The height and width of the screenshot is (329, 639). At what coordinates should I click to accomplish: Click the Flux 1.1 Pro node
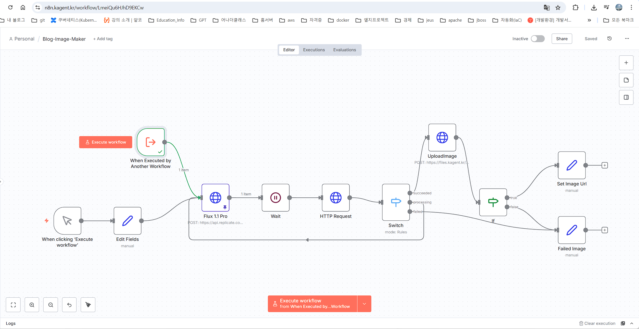click(x=215, y=198)
